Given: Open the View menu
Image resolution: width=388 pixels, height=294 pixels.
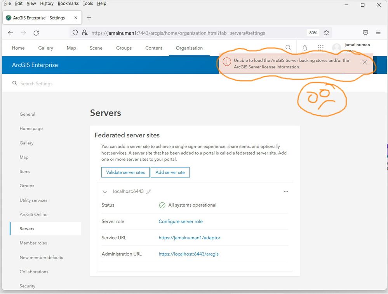Looking at the screenshot, I should click(x=31, y=3).
